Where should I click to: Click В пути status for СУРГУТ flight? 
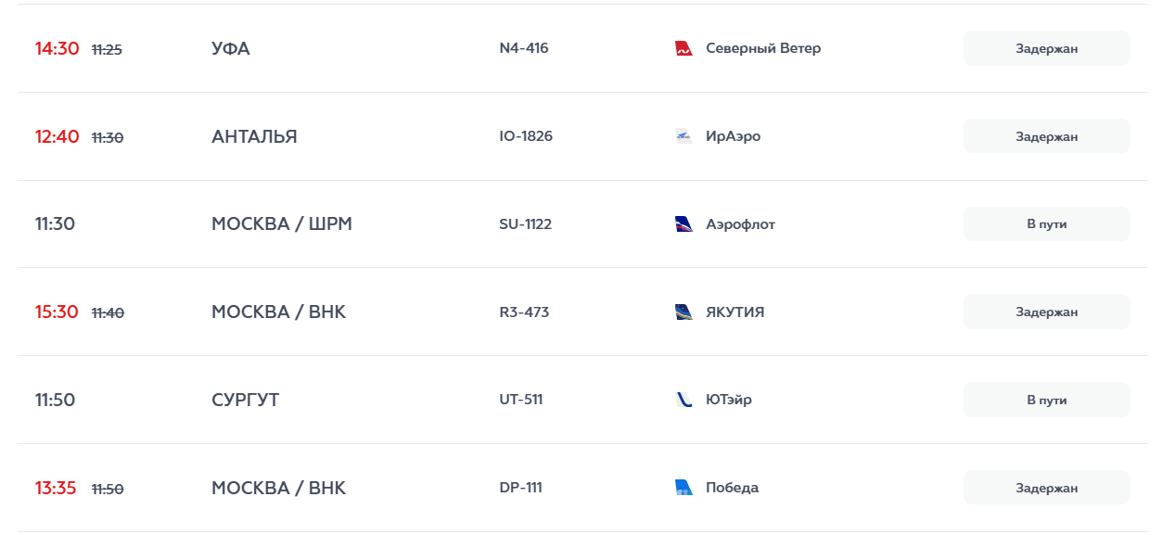1046,400
